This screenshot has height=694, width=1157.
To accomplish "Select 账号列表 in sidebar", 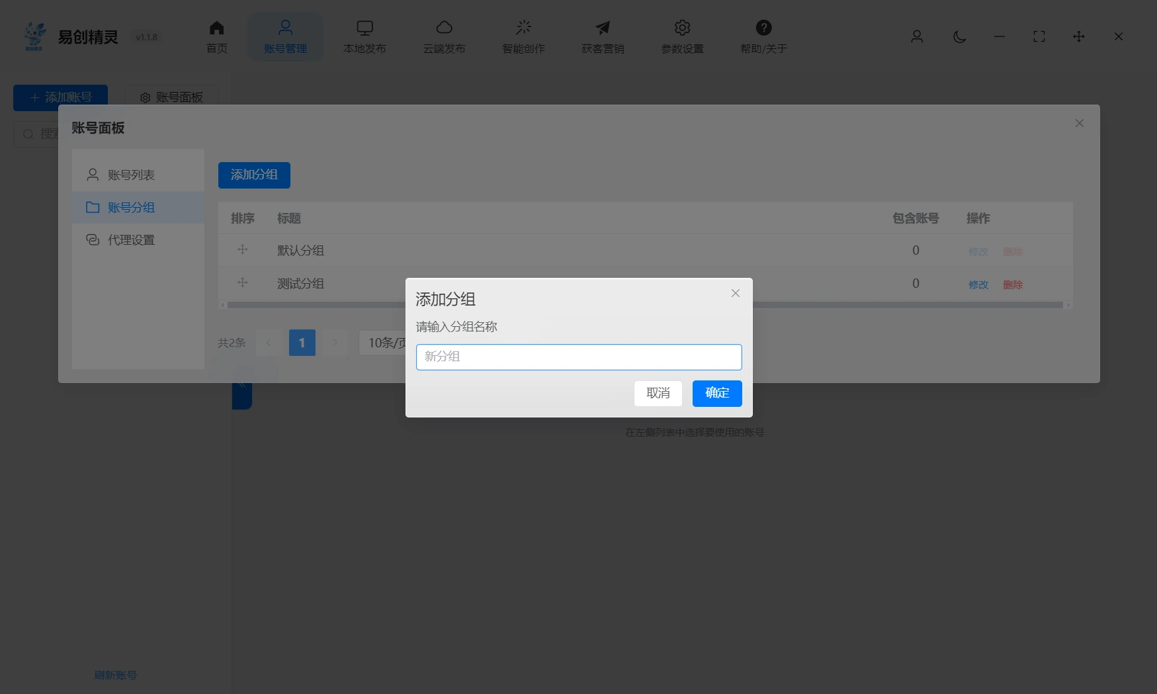I will tap(138, 175).
